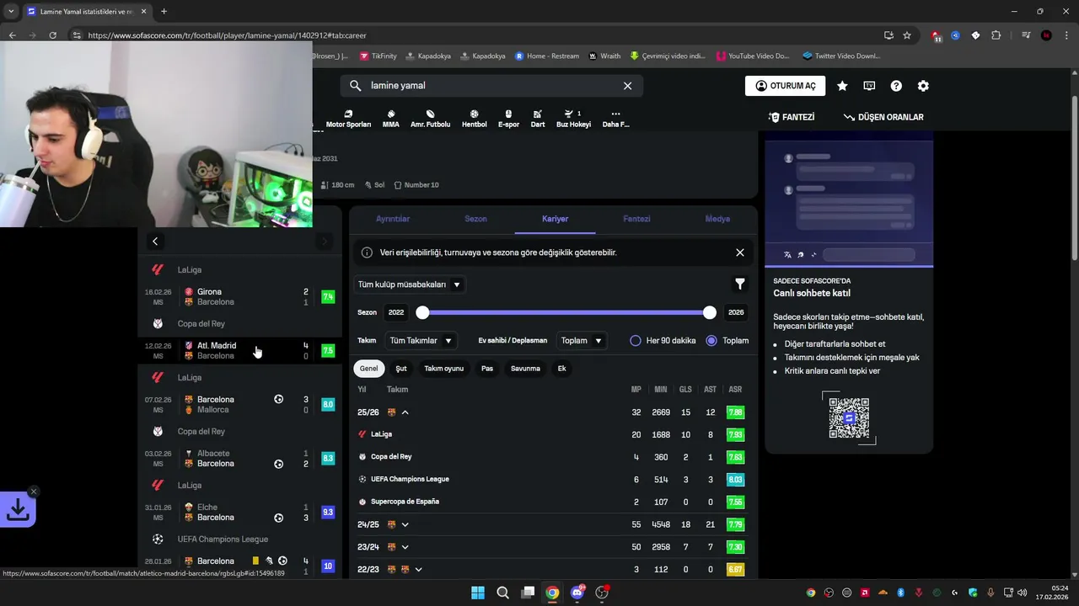Open Chrome from the taskbar
The height and width of the screenshot is (606, 1079).
[x=552, y=593]
